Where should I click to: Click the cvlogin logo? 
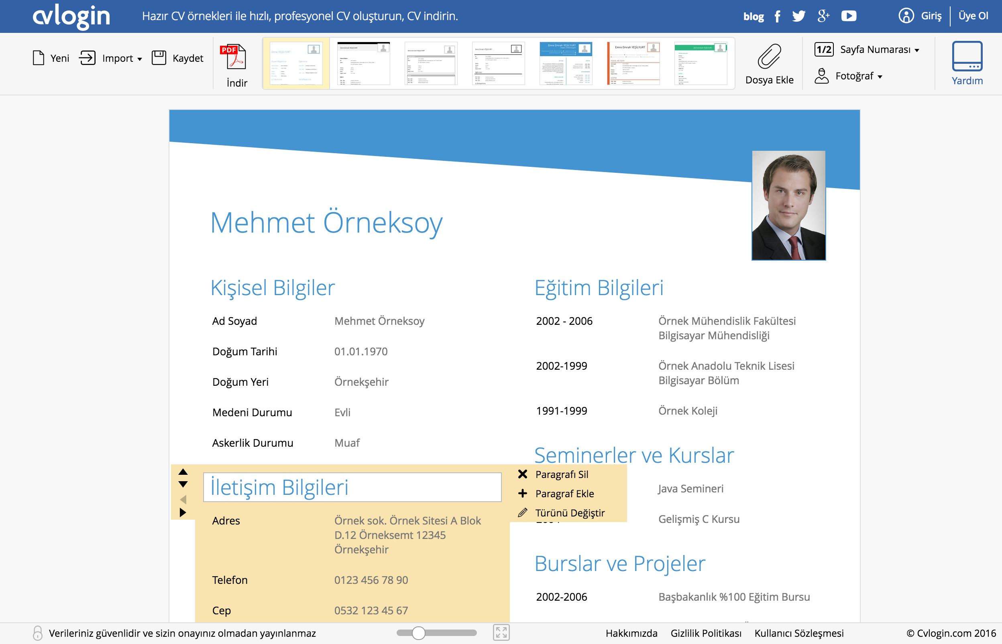pos(71,16)
